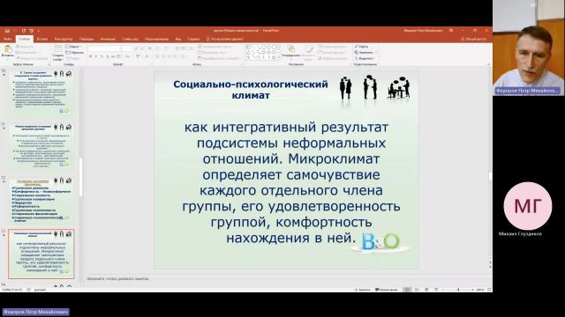Select slide 10 thumbnail in panel
This screenshot has height=317, width=565.
coord(41,92)
